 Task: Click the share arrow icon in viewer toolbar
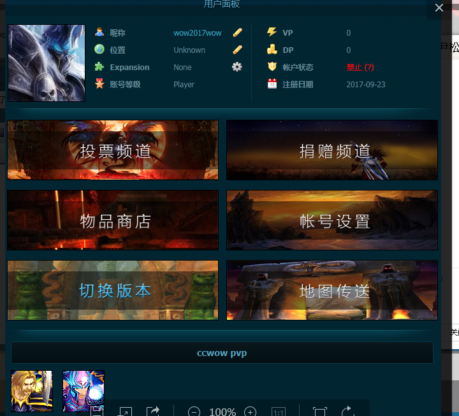click(x=153, y=412)
